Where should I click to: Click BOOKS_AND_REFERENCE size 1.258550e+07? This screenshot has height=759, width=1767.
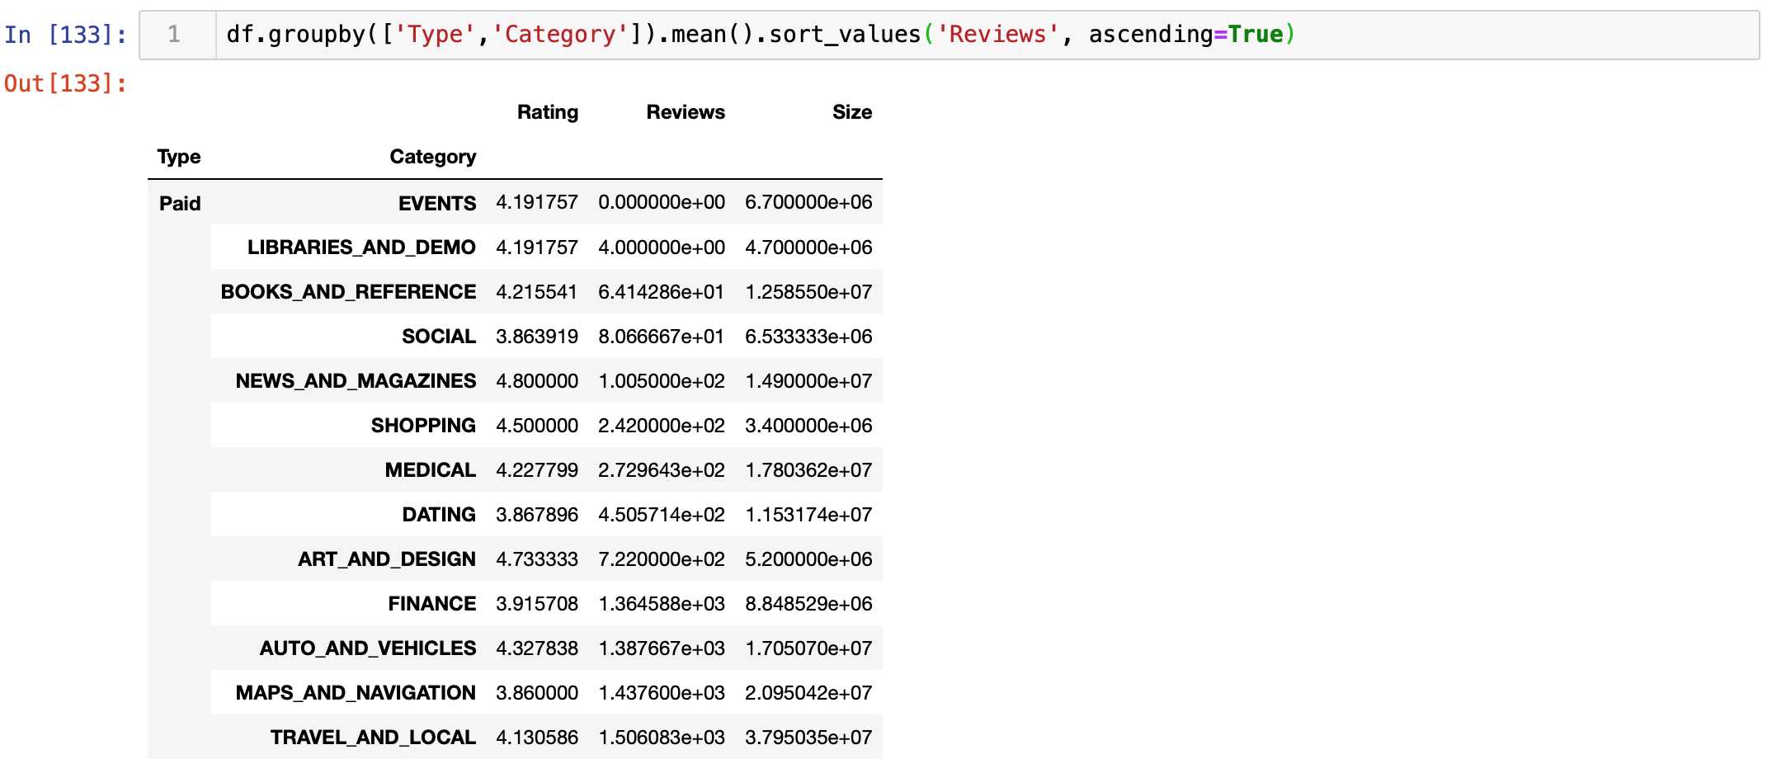(808, 292)
